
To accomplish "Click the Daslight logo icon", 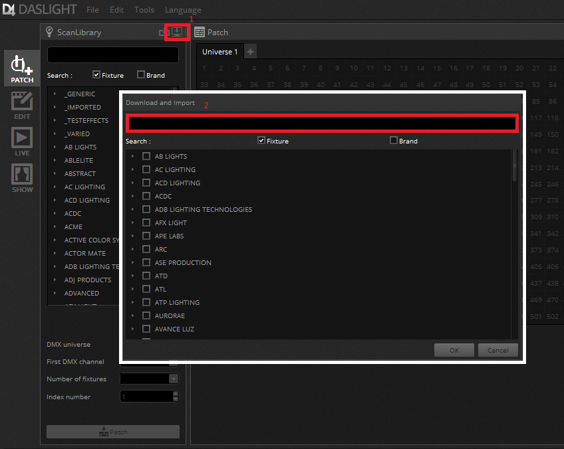I will tap(9, 9).
